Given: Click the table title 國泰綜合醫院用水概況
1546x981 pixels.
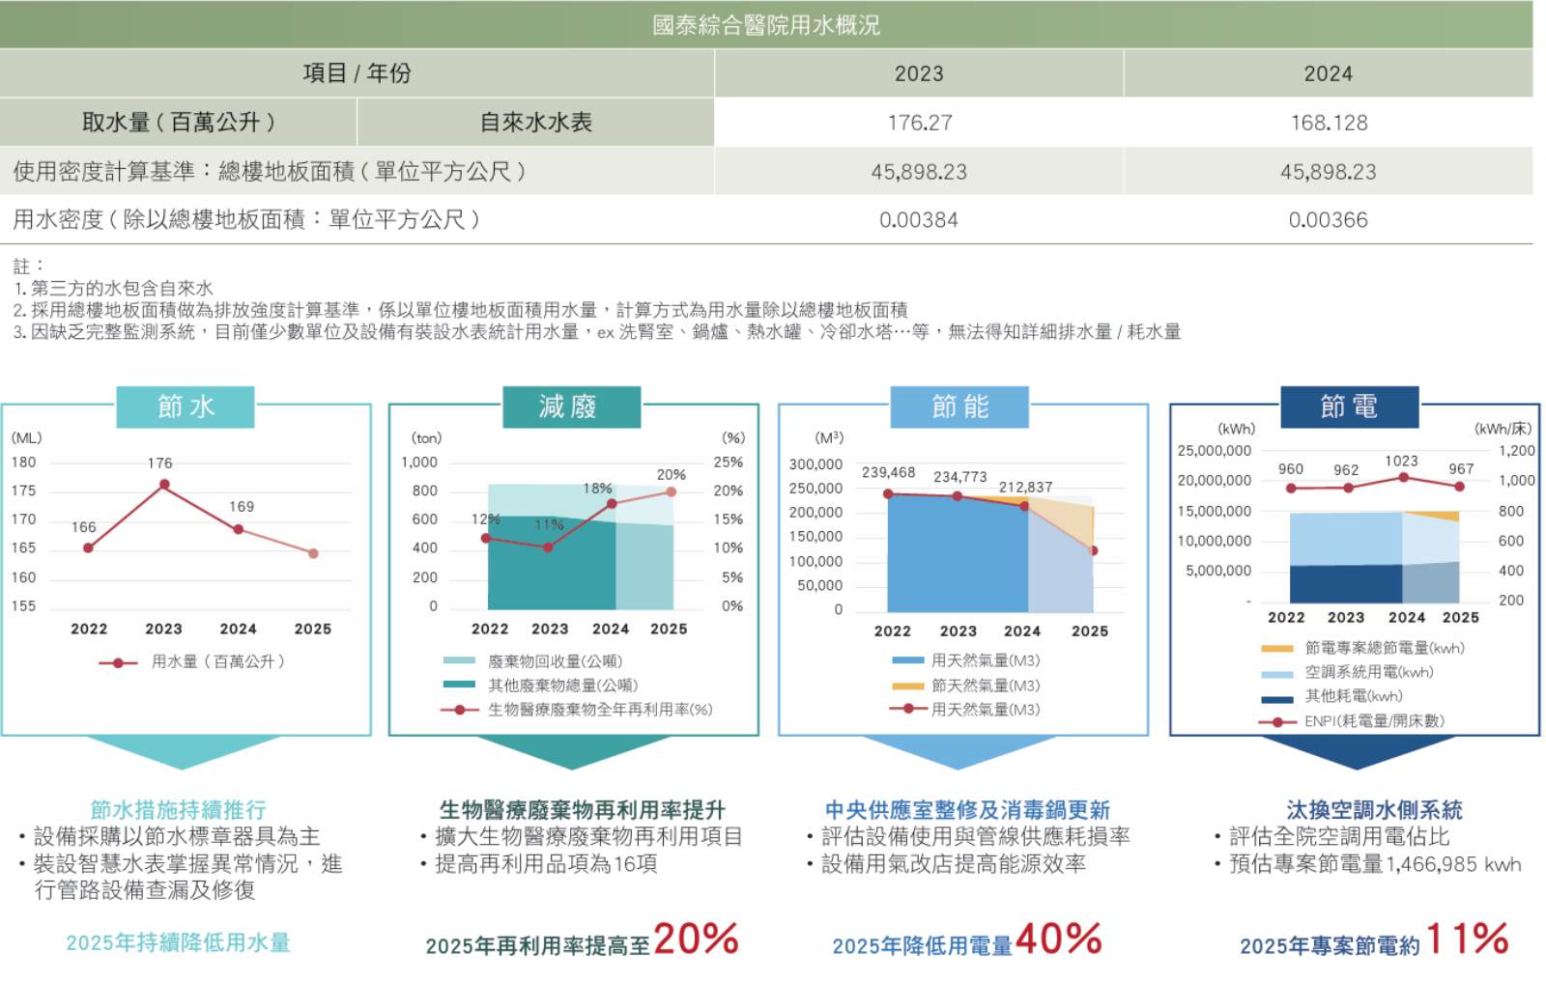Looking at the screenshot, I should [765, 25].
